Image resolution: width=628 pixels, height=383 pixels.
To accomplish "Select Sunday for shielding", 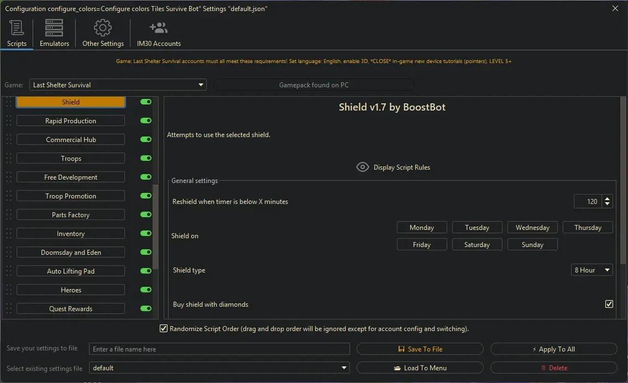I will 532,244.
